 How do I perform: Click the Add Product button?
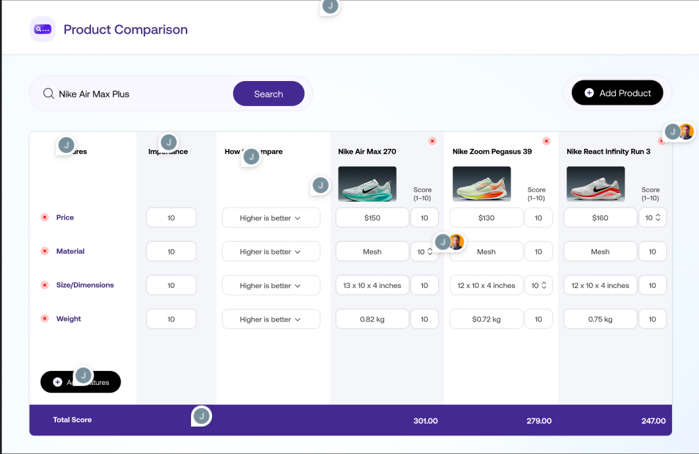click(617, 93)
